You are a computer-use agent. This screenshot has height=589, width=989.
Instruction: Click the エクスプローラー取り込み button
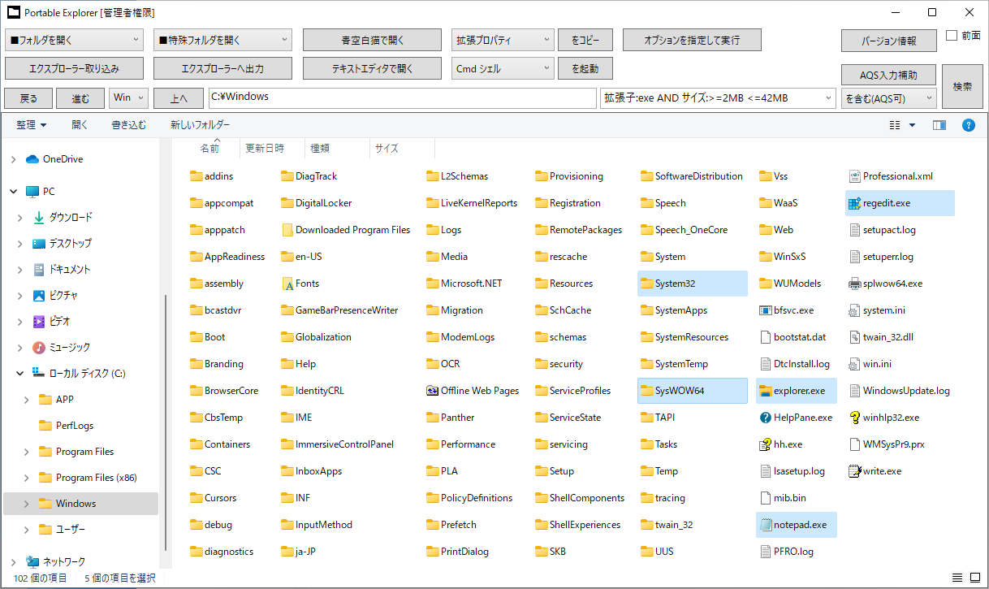click(x=74, y=68)
